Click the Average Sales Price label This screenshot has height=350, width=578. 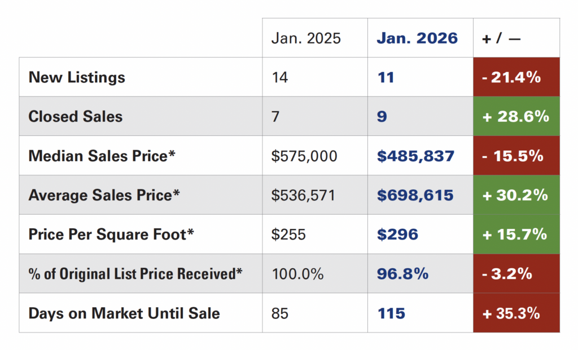(104, 195)
